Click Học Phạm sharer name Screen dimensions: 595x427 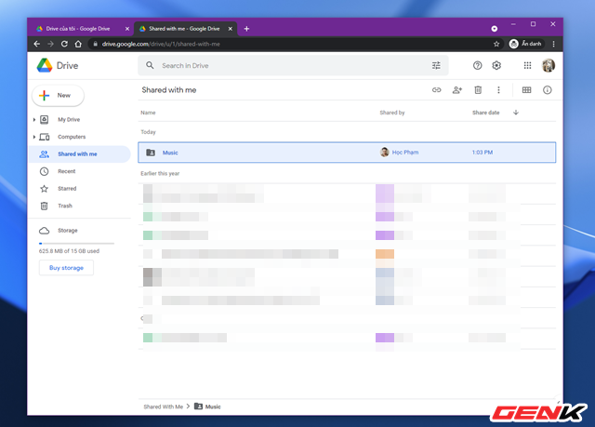[405, 153]
